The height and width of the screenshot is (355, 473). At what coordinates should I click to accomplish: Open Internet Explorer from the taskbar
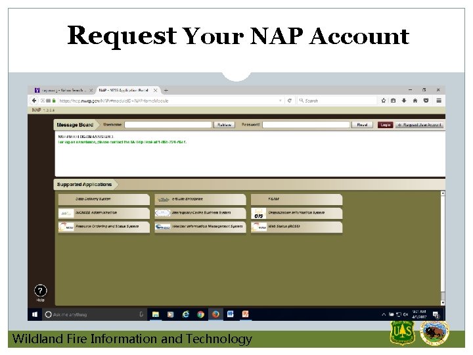click(x=185, y=314)
